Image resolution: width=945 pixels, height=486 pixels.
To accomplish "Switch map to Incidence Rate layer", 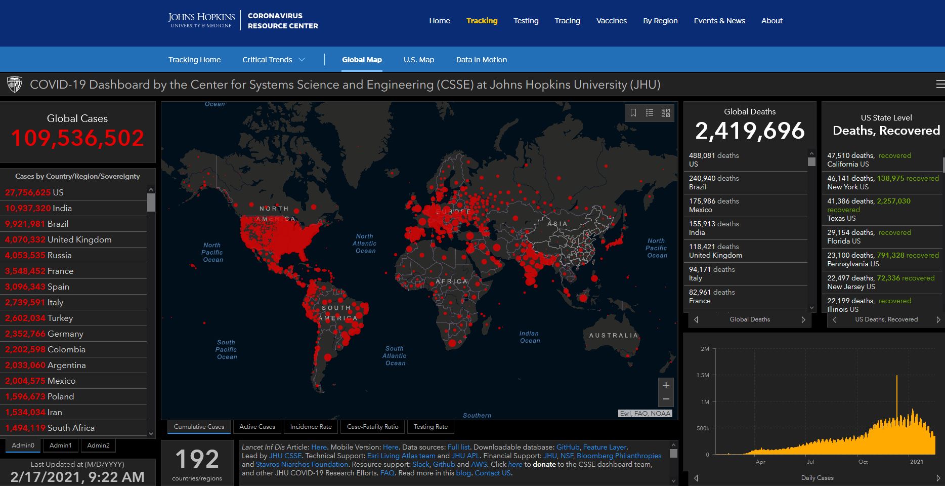I will click(x=311, y=427).
